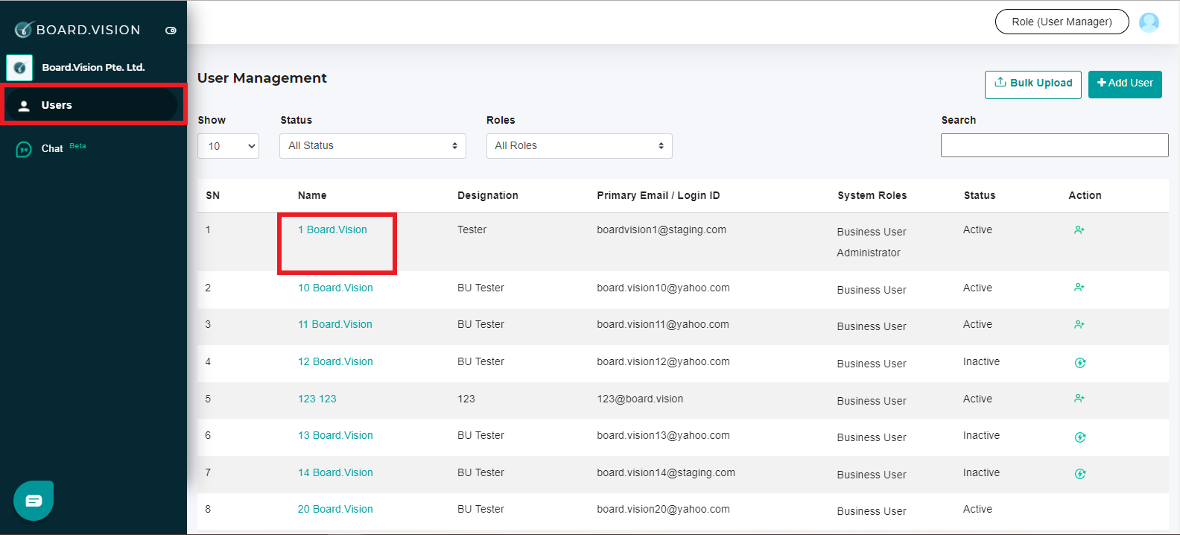Open user 123 123 link
The width and height of the screenshot is (1180, 535).
pyautogui.click(x=317, y=399)
